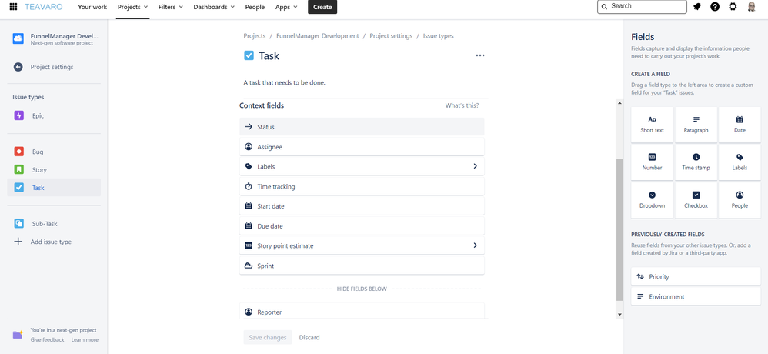Open the Apps dropdown menu
Image resolution: width=768 pixels, height=354 pixels.
coord(286,7)
